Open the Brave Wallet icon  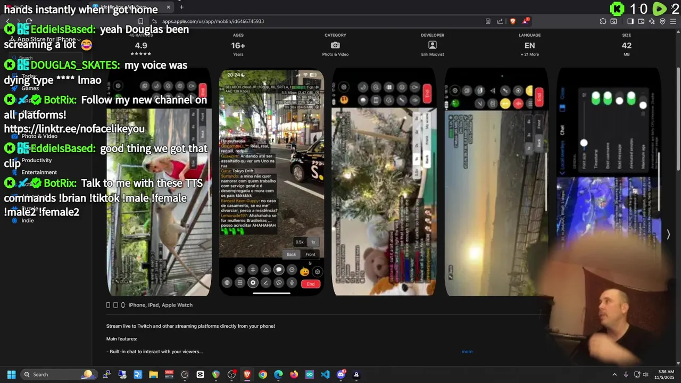click(x=641, y=21)
